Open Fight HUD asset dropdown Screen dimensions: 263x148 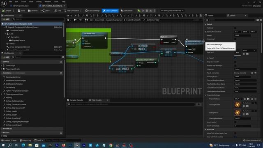pos(249,51)
